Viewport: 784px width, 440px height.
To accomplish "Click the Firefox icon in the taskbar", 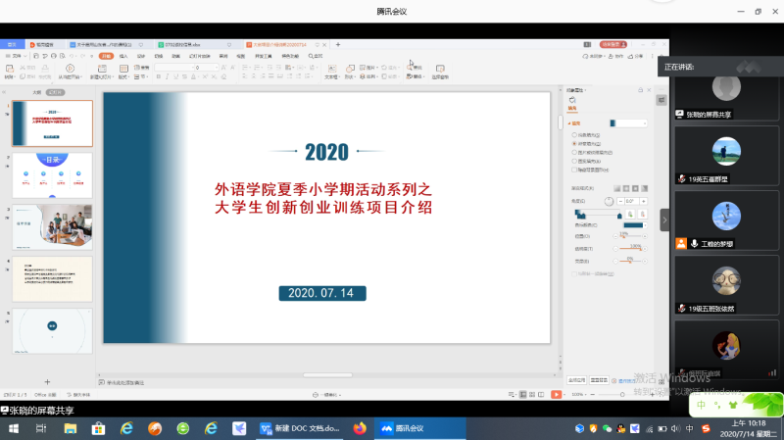I will point(359,428).
